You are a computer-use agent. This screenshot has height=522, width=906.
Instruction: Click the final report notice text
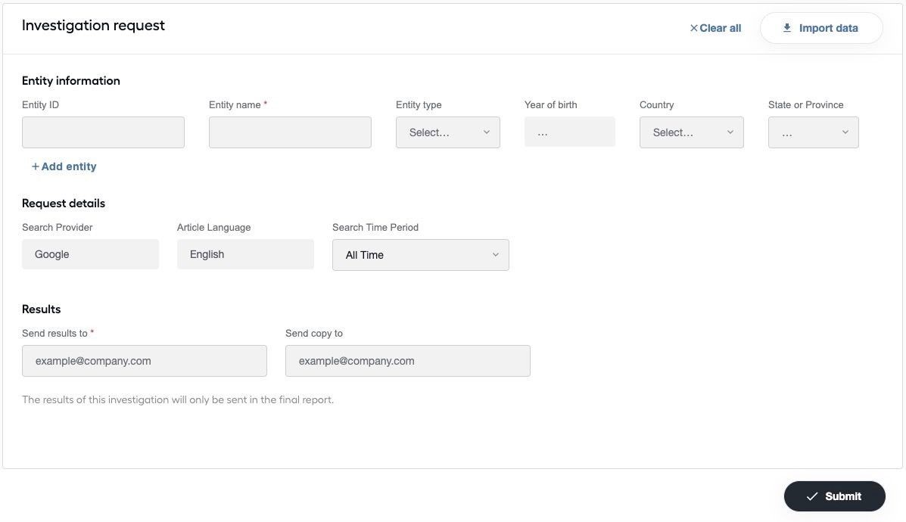pos(178,399)
